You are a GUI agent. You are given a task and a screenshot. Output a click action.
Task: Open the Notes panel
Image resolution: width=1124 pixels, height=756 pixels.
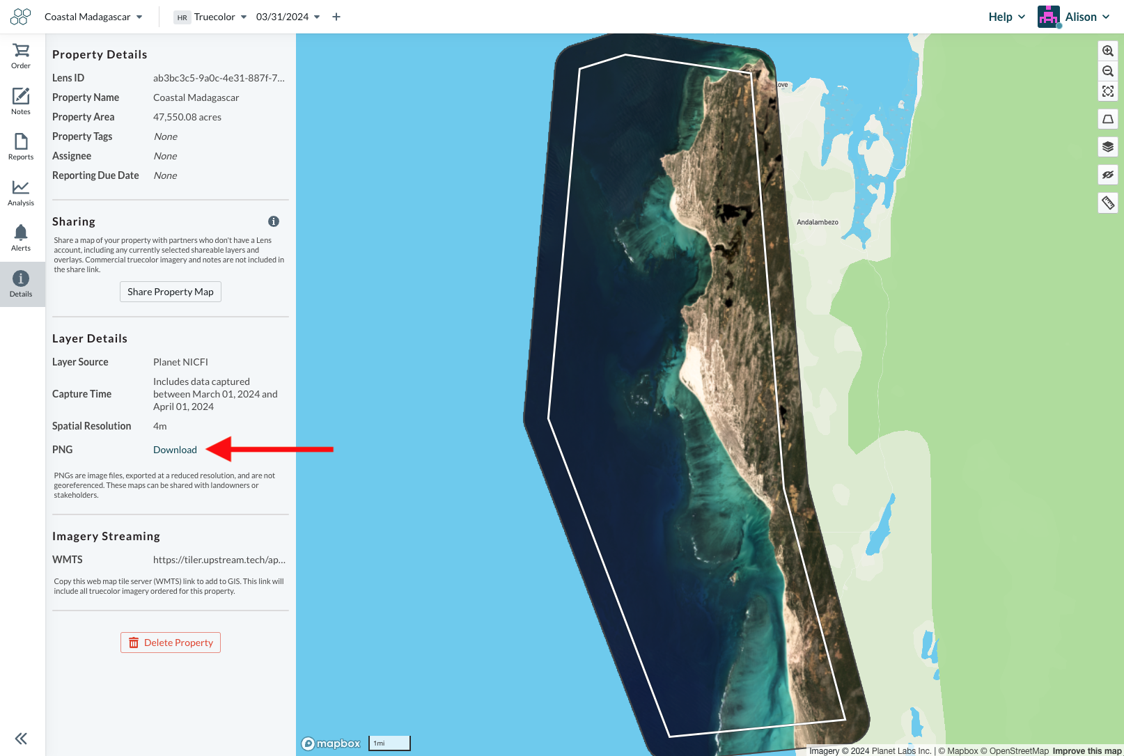click(20, 100)
